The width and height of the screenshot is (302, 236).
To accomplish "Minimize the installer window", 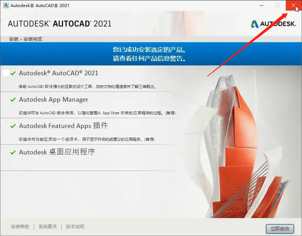I will coord(261,5).
